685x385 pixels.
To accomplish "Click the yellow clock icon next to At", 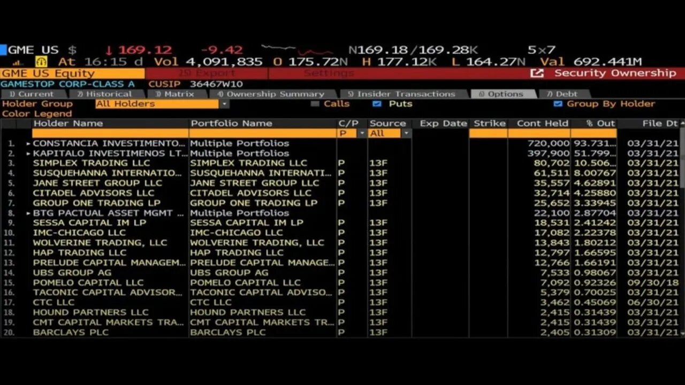I will (x=41, y=62).
